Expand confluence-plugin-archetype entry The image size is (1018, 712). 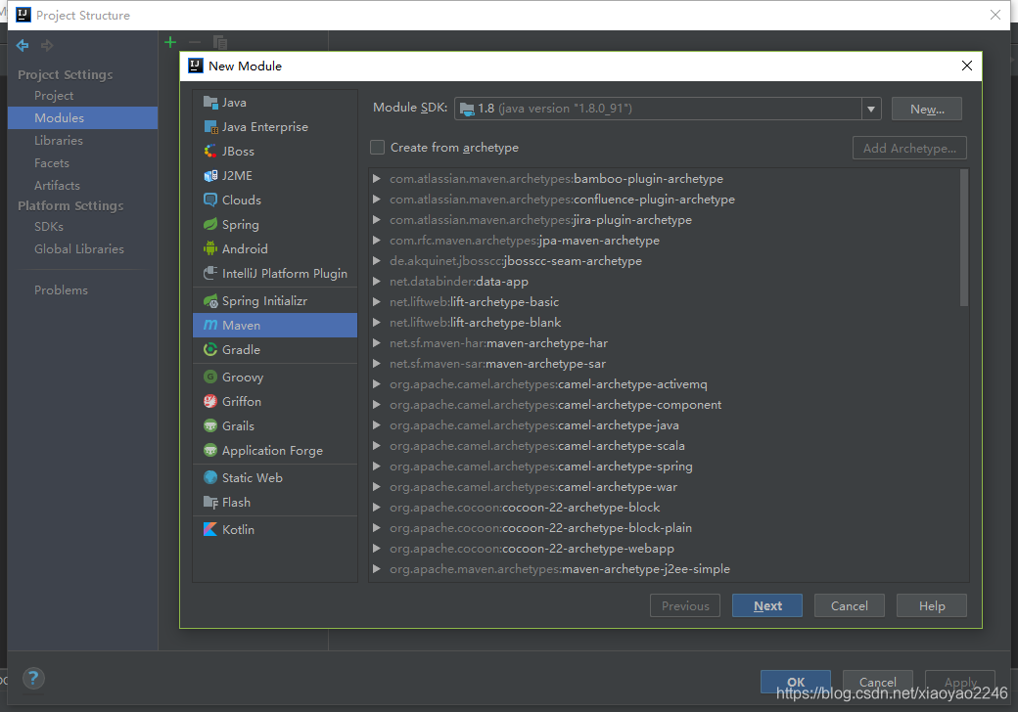(x=377, y=200)
